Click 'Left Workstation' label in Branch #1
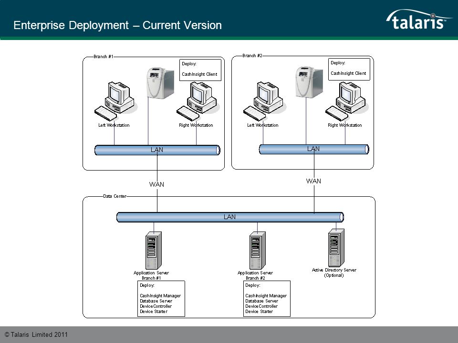The height and width of the screenshot is (343, 458). point(114,125)
